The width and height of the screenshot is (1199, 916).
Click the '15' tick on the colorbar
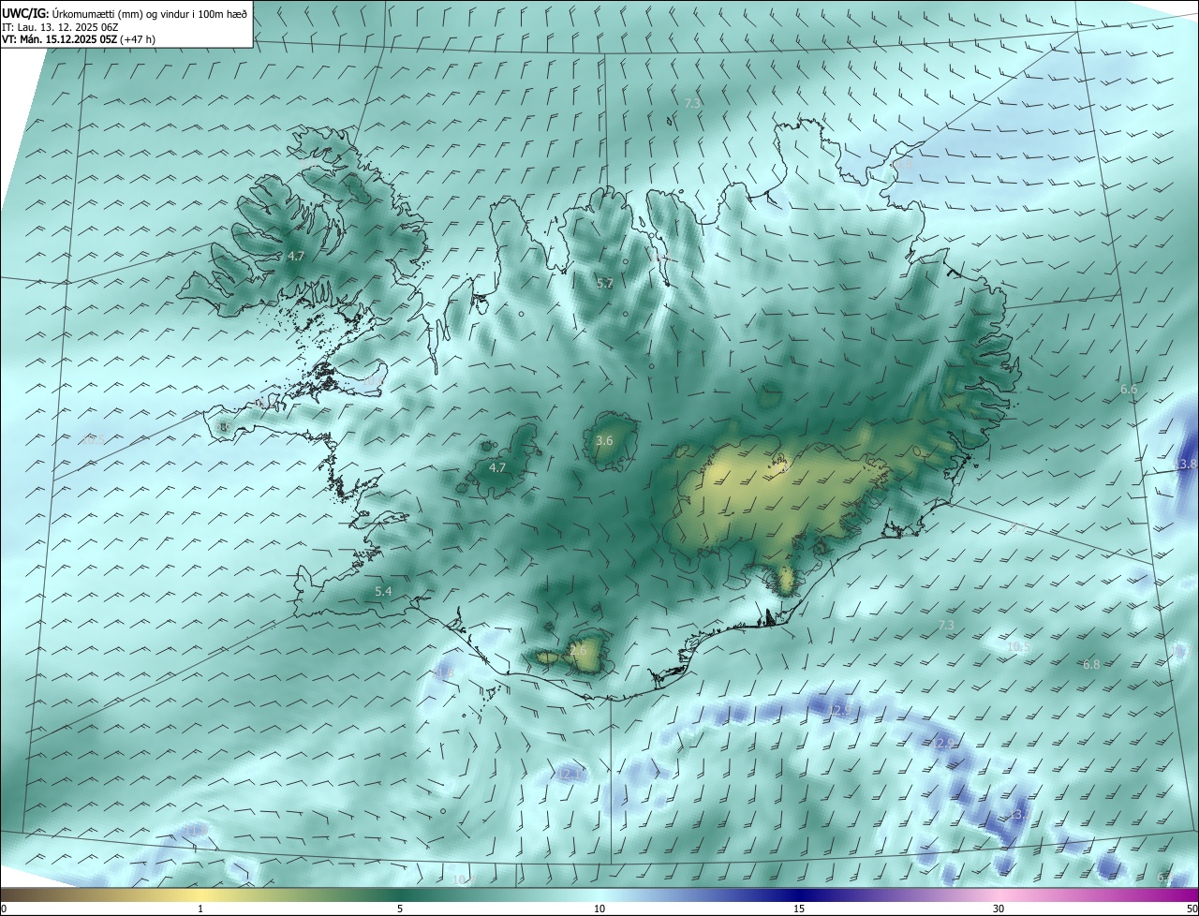[799, 909]
